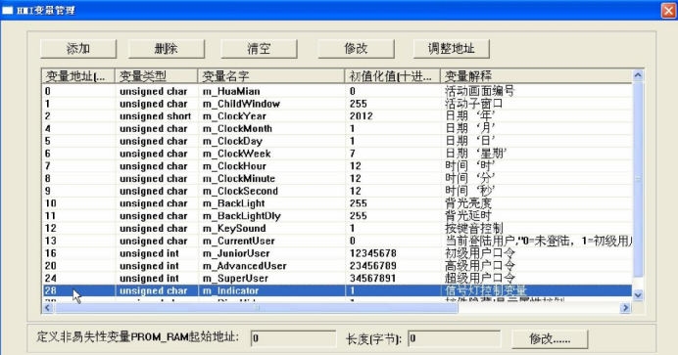Click the list's scroll down arrow

[638, 295]
